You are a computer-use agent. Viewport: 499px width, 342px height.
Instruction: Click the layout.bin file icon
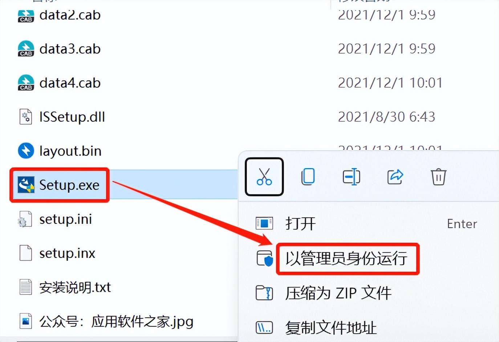coord(26,151)
